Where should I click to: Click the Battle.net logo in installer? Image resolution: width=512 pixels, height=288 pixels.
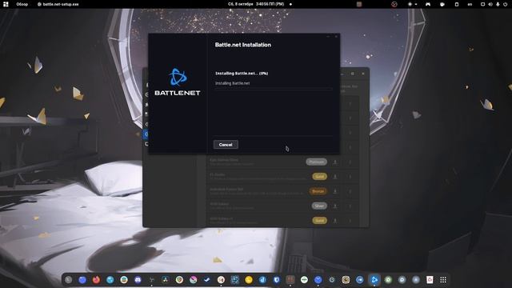click(x=178, y=82)
